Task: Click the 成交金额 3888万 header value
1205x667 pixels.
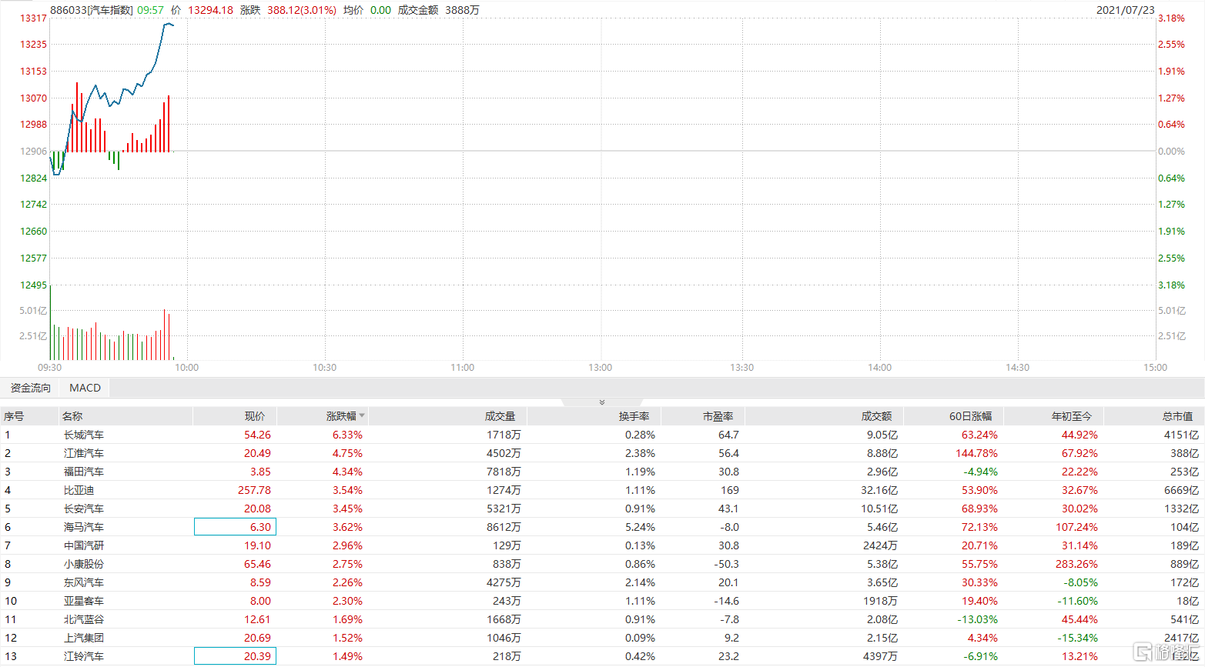Action: [x=438, y=10]
